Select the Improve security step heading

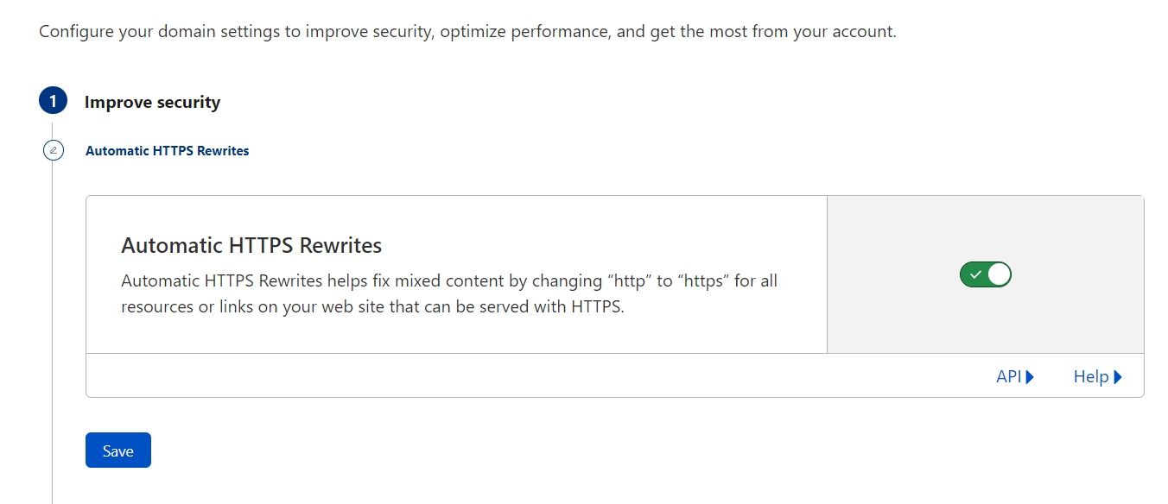[152, 102]
